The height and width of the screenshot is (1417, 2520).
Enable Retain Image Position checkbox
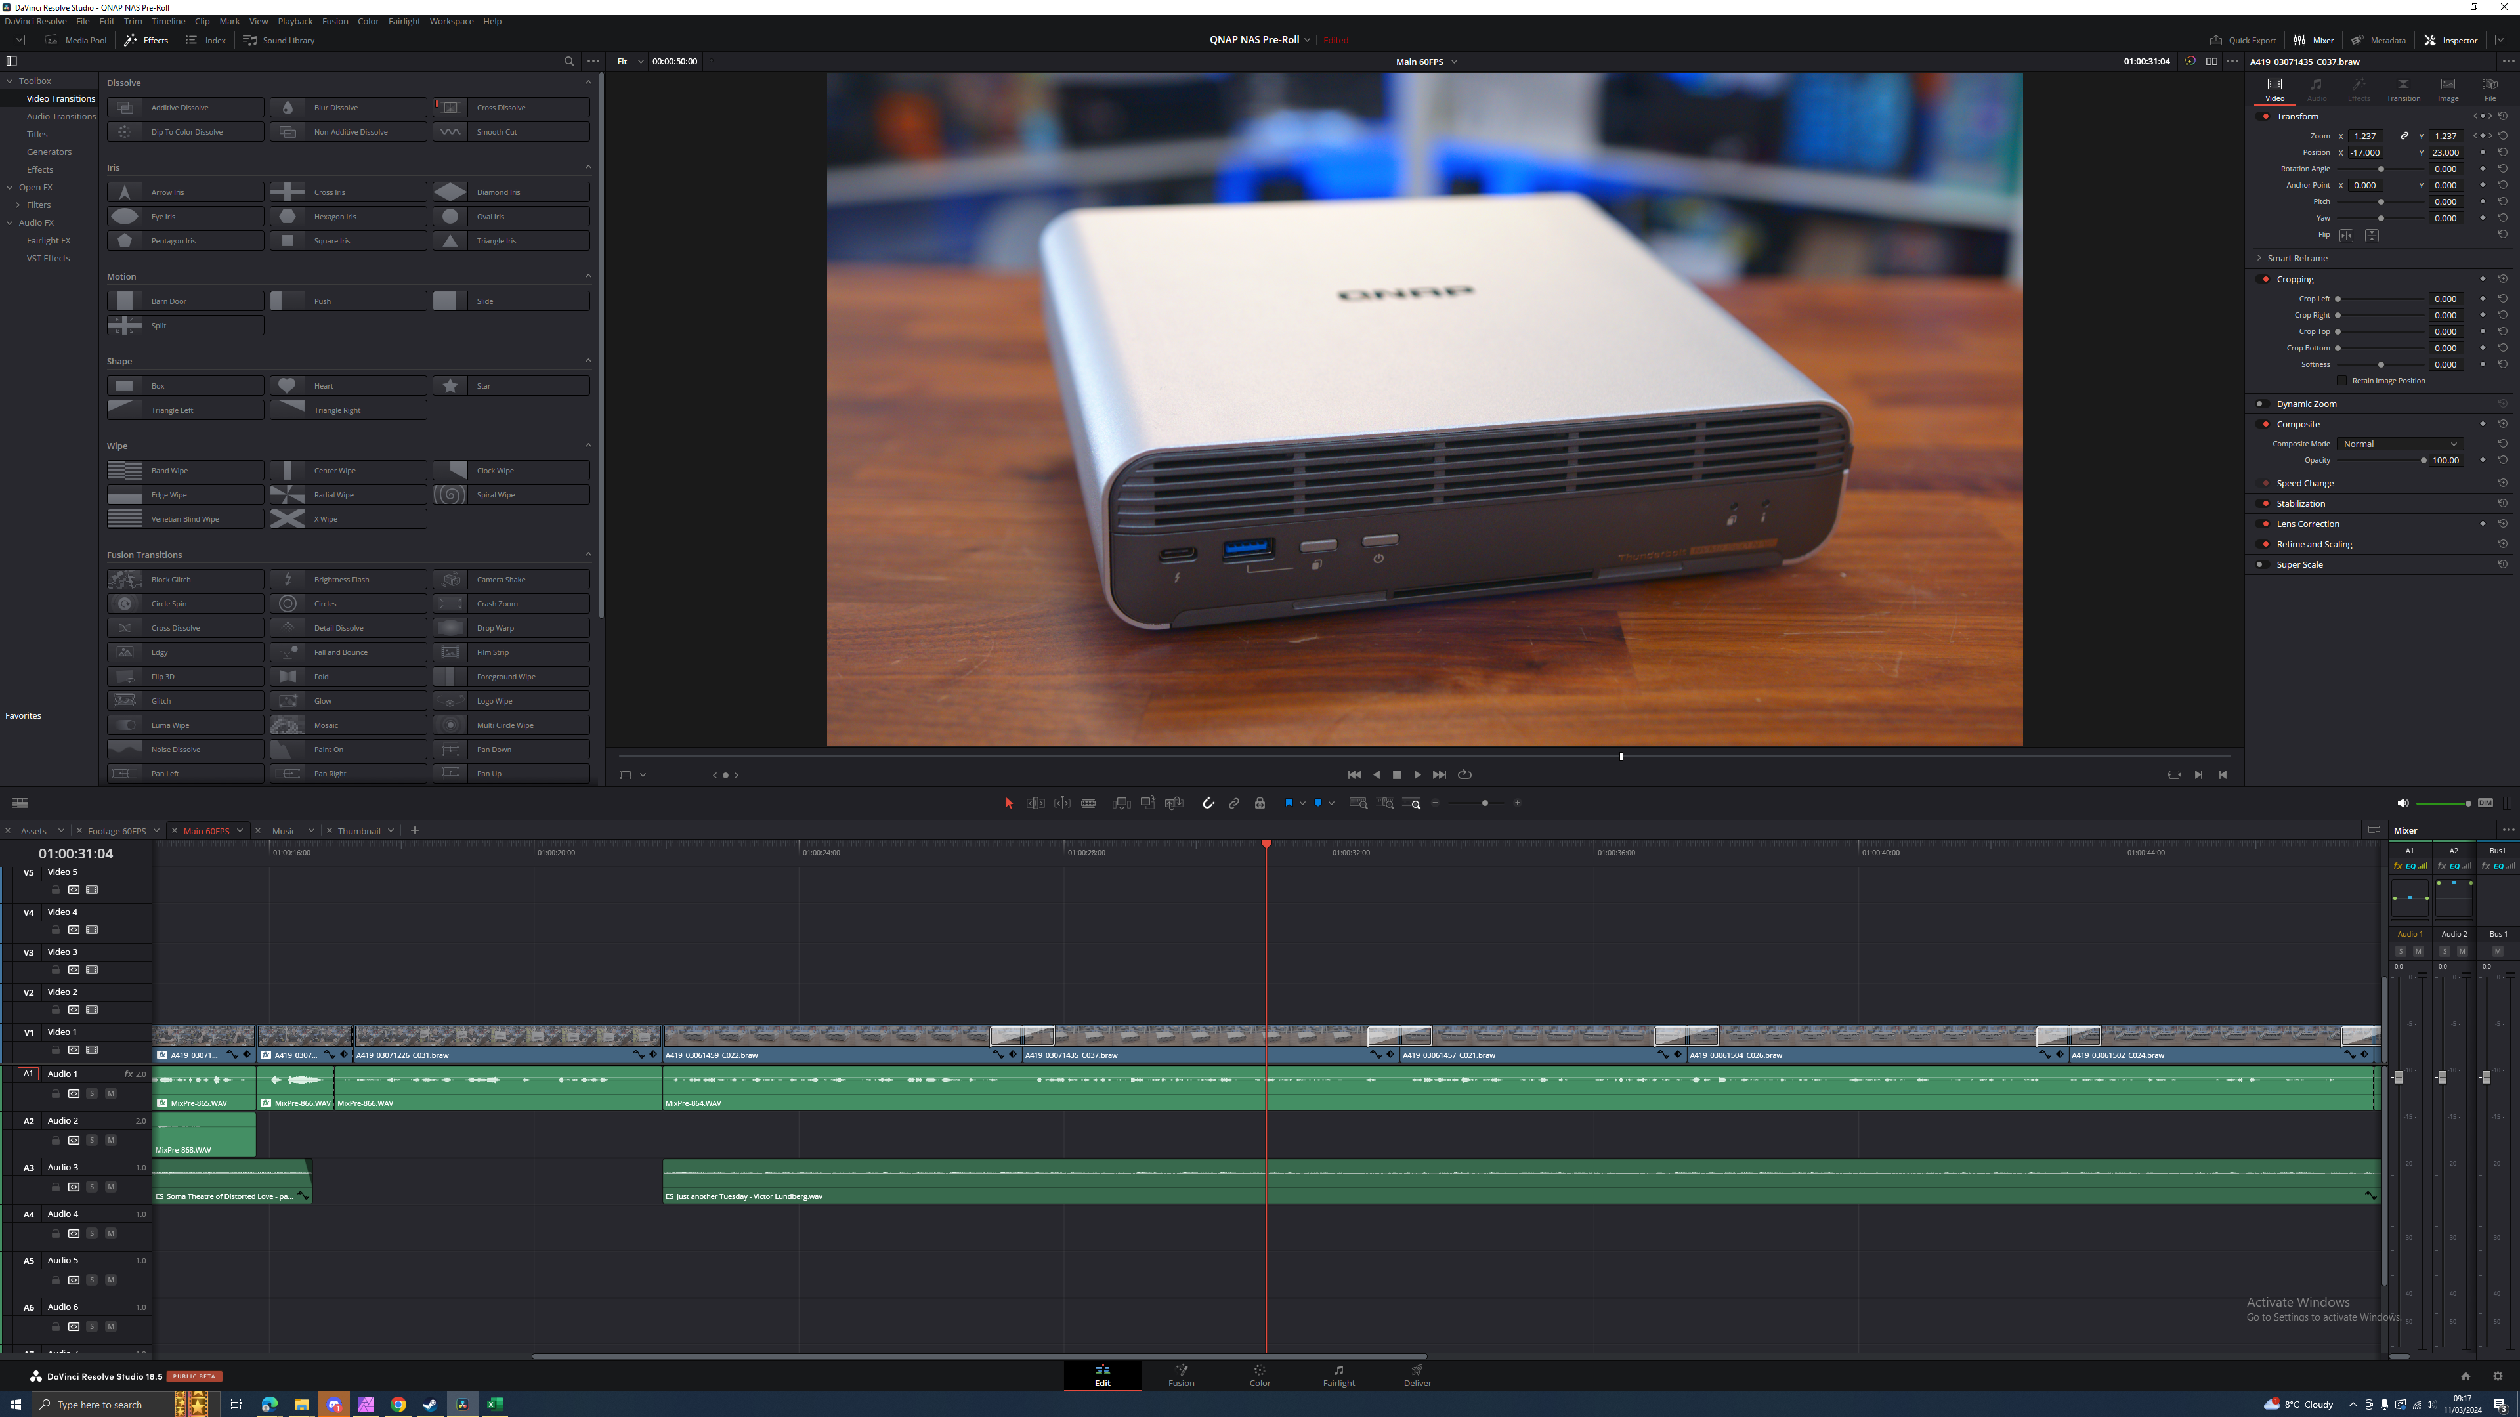[2342, 381]
